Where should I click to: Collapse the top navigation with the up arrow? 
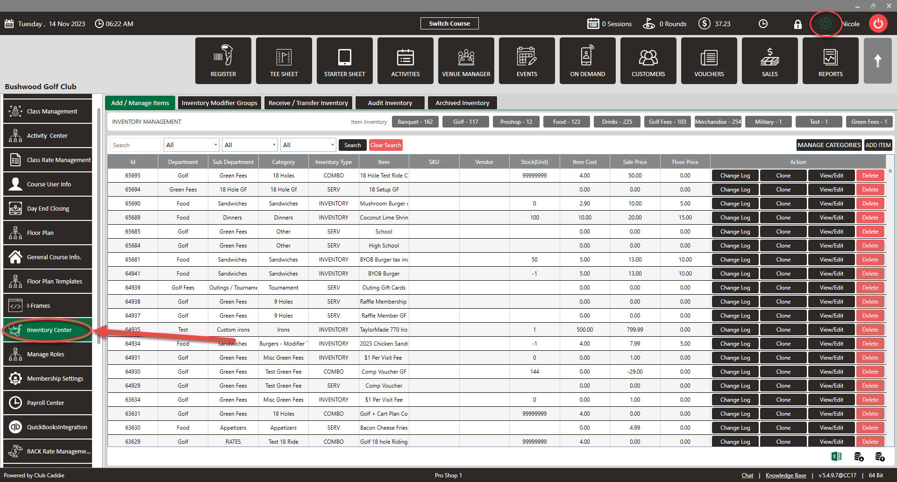(x=877, y=61)
